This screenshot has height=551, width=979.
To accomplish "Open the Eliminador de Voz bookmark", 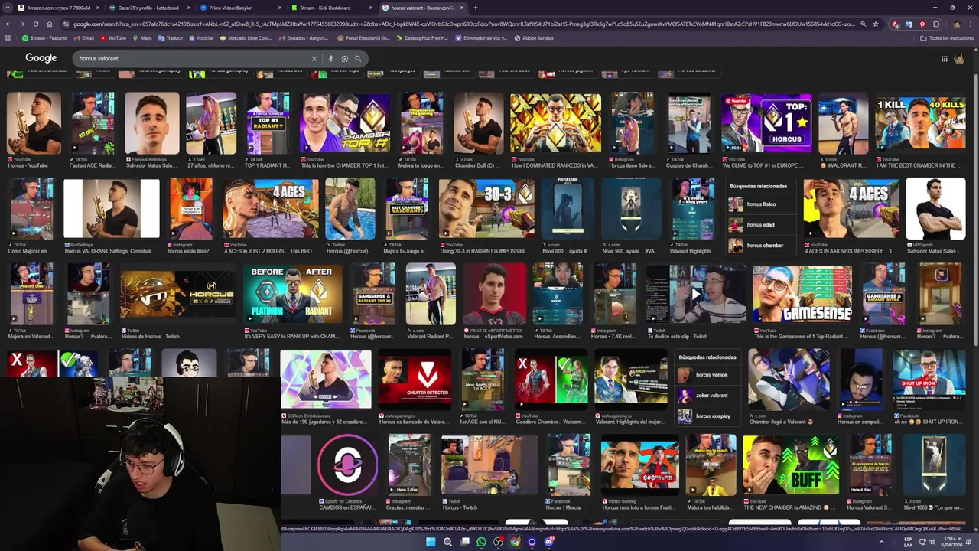I will [x=481, y=38].
